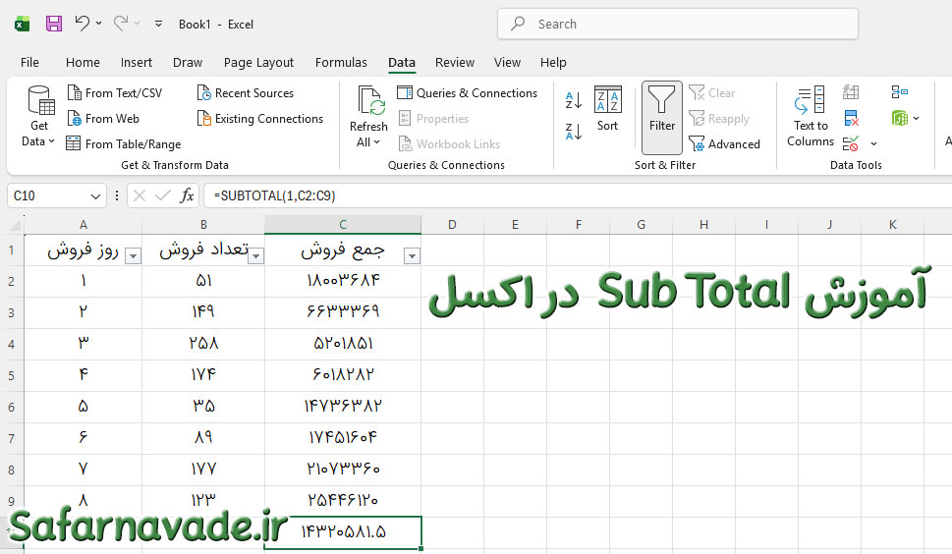Click the Name Box showing C10

[48, 196]
